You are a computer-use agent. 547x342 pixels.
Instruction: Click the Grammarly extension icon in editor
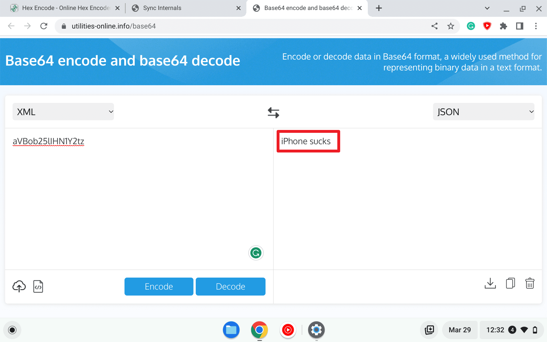click(x=256, y=252)
